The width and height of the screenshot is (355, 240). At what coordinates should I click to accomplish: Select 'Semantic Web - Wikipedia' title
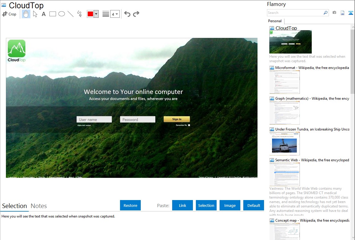coord(312,160)
